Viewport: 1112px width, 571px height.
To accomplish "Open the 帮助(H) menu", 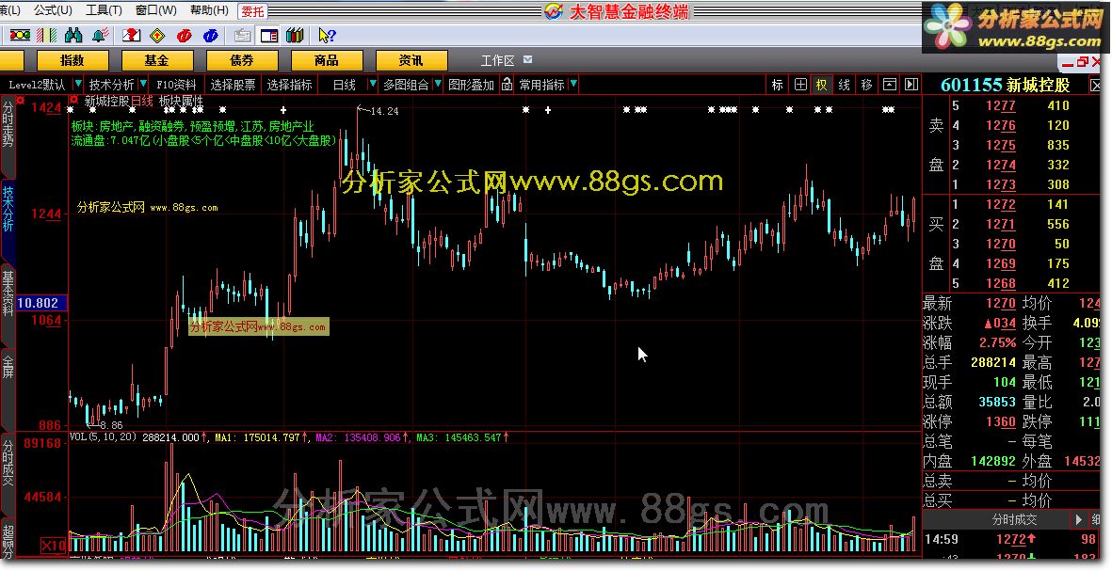I will pos(209,10).
